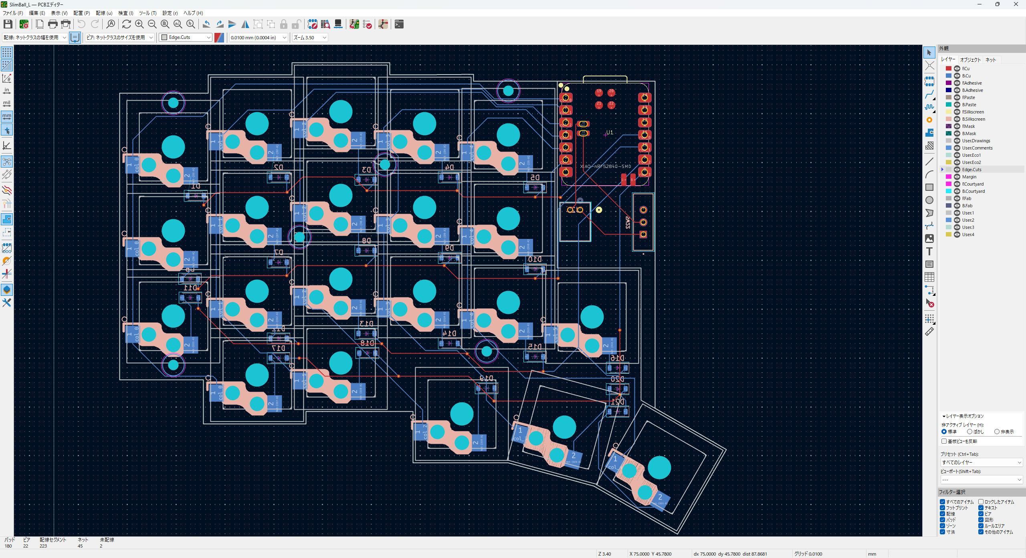Click the Save board icon
The width and height of the screenshot is (1026, 558).
coord(8,24)
